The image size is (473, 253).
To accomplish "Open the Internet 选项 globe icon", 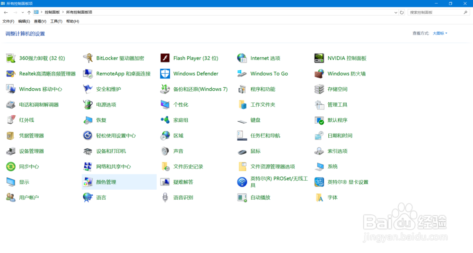I will 242,58.
